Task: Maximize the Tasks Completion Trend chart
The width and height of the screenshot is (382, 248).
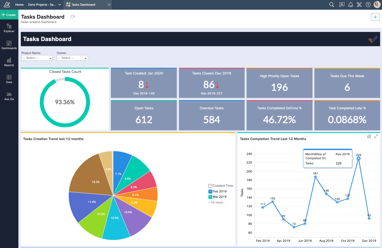Action: (376, 136)
